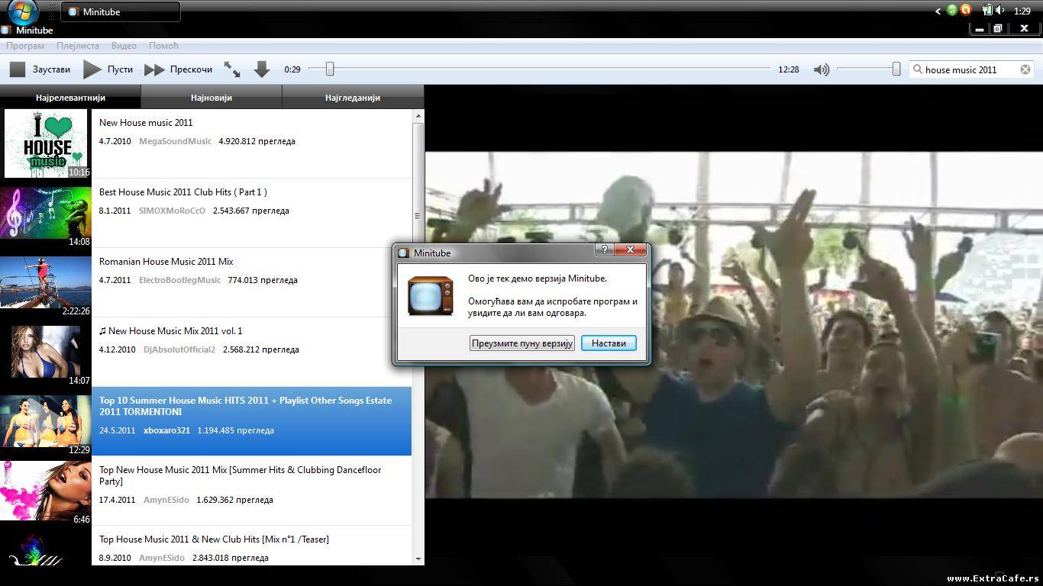1043x586 pixels.
Task: Open the Видео menu
Action: tap(124, 46)
